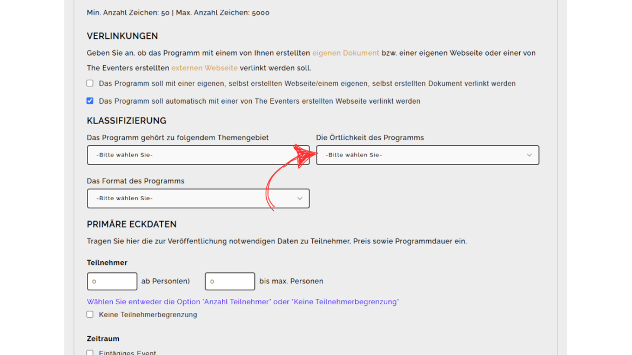This screenshot has height=355, width=632.
Task: Tick the 'Eintägiges Event' checkbox
Action: (x=90, y=353)
